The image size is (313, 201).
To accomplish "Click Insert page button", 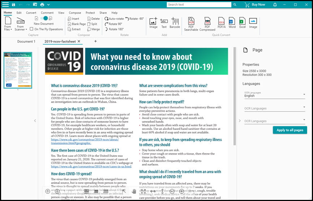I will tap(73, 18).
